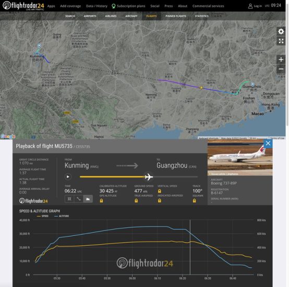Open the Data / History menu

pyautogui.click(x=97, y=6)
